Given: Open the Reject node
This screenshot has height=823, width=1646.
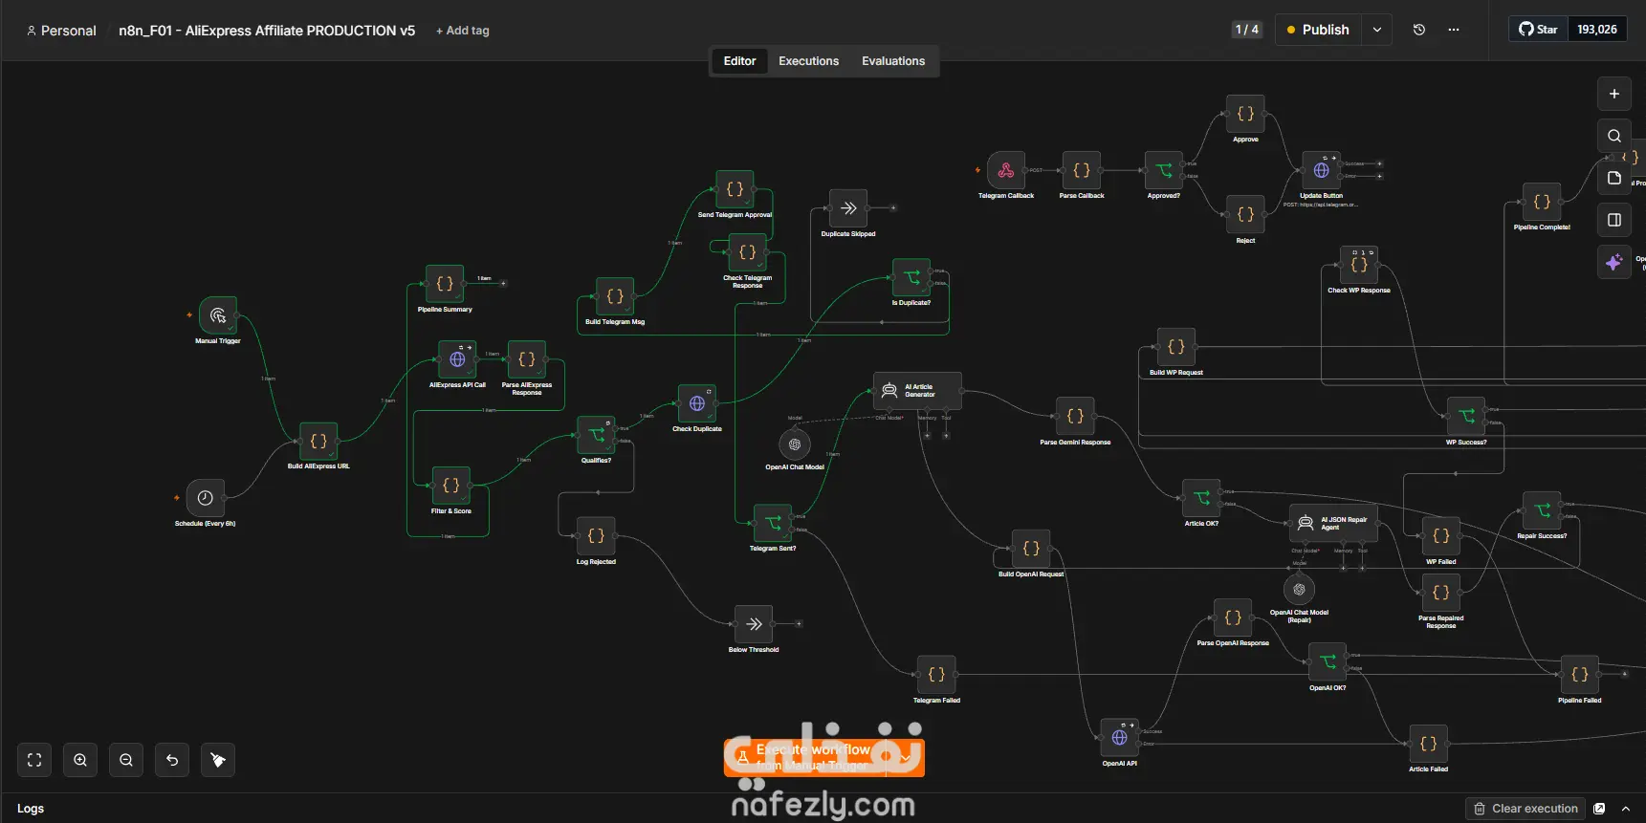Looking at the screenshot, I should [1245, 214].
